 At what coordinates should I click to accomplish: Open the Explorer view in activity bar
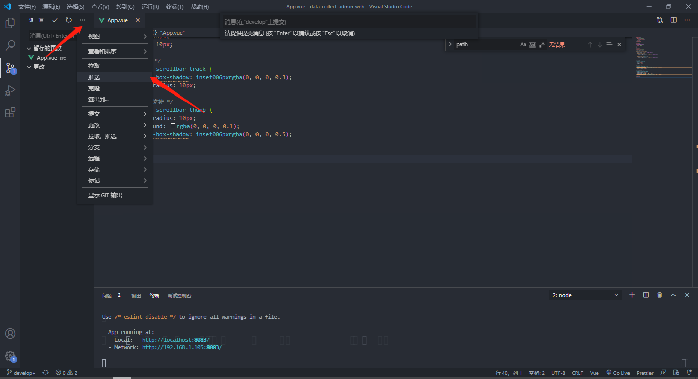pos(10,23)
